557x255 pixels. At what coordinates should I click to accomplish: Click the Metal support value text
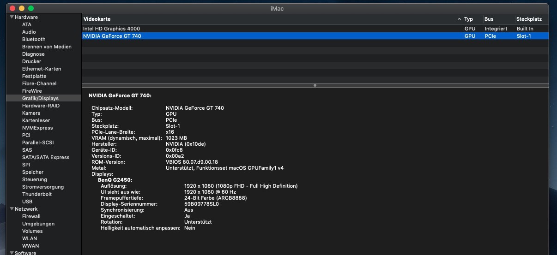coord(224,168)
